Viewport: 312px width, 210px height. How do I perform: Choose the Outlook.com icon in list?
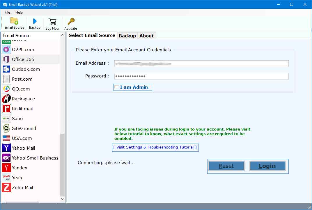tap(6, 69)
